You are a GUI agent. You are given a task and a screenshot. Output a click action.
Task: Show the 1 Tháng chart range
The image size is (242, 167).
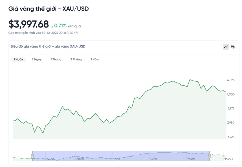click(x=56, y=59)
